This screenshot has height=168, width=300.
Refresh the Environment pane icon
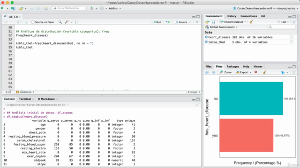click(x=294, y=22)
